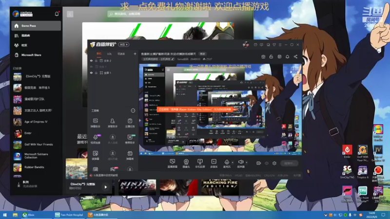The height and width of the screenshot is (219, 390).
Task: Mute the 扬声器 speaker
Action: [240, 164]
